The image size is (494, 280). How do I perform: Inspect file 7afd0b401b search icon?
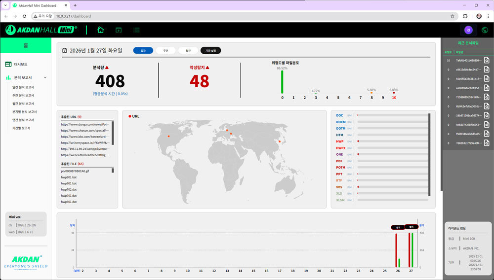click(486, 61)
